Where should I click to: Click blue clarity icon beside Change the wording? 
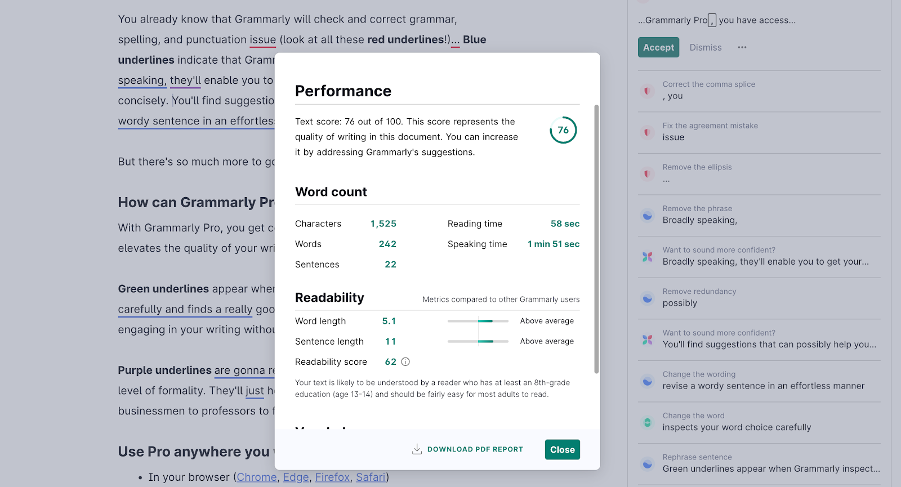[x=648, y=381]
